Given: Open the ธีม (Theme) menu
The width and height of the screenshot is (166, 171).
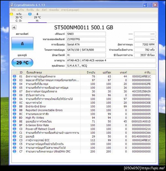Looking at the screenshot, I should pos(38,10).
